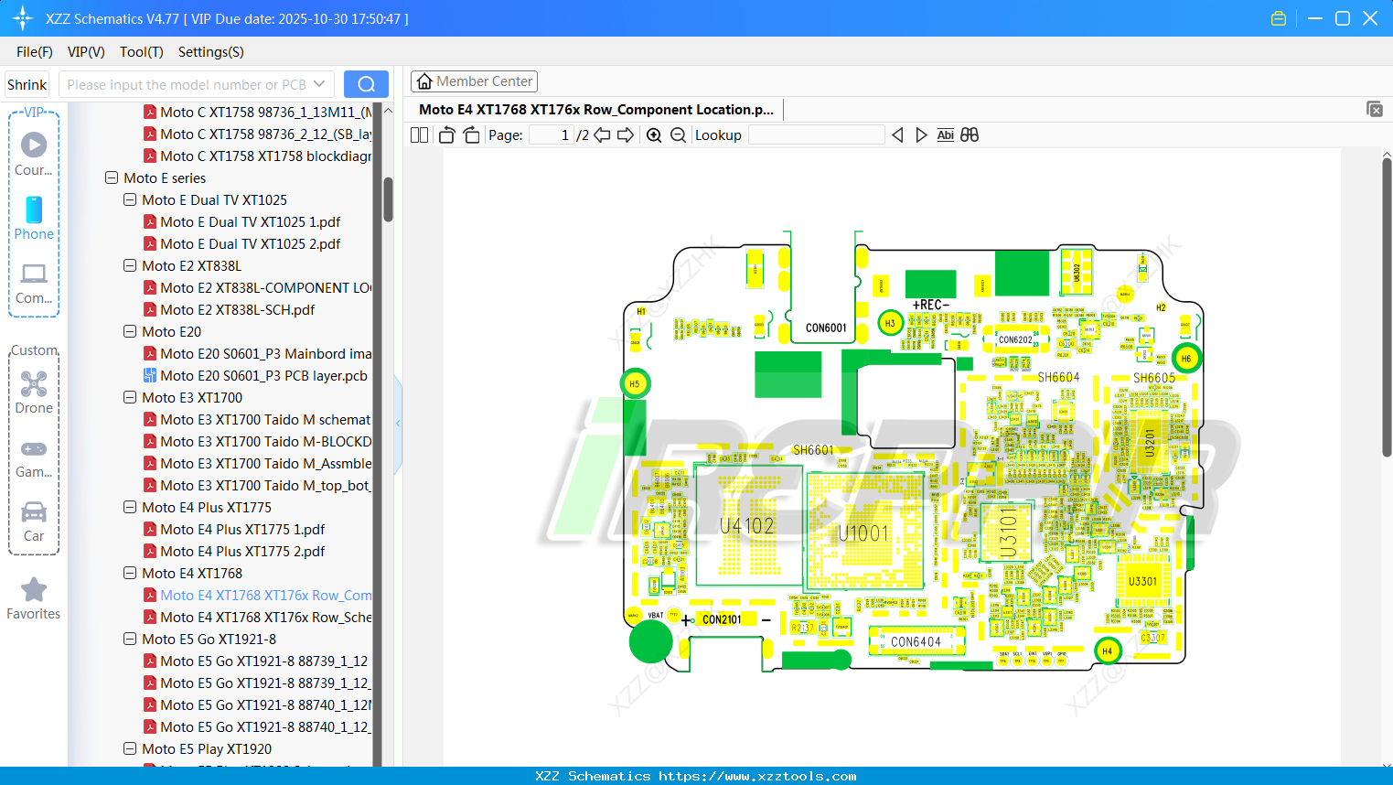This screenshot has height=785, width=1393.
Task: Click the binoculars search icon
Action: (x=970, y=135)
